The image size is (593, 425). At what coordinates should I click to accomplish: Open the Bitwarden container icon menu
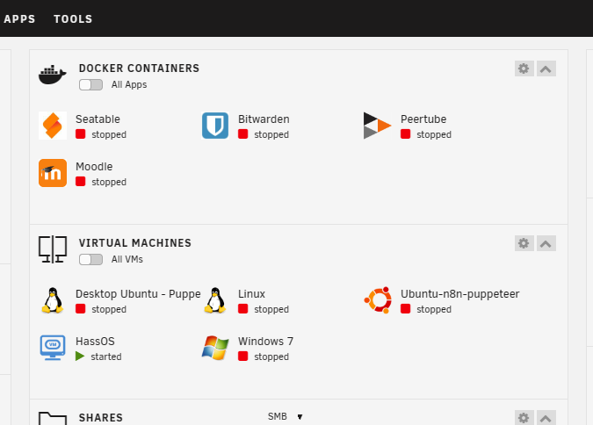215,126
